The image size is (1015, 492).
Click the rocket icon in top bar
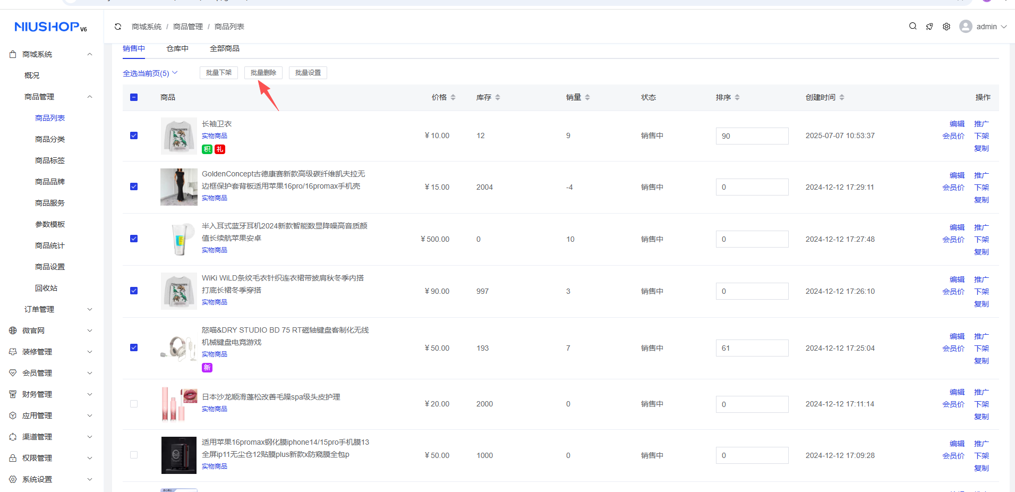[929, 27]
